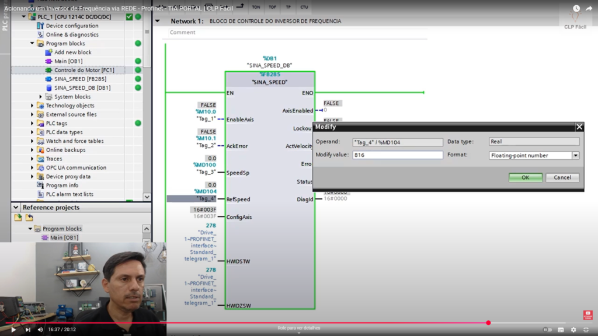Expand the PLC tags folder
The height and width of the screenshot is (336, 598).
coord(33,124)
